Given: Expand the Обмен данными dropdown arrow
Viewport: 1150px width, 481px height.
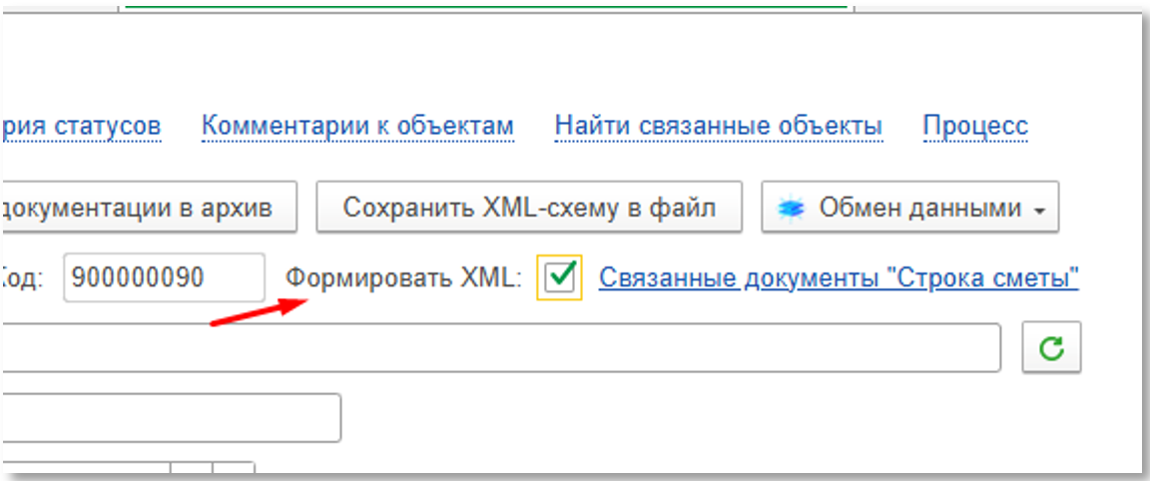Looking at the screenshot, I should coord(1039,210).
